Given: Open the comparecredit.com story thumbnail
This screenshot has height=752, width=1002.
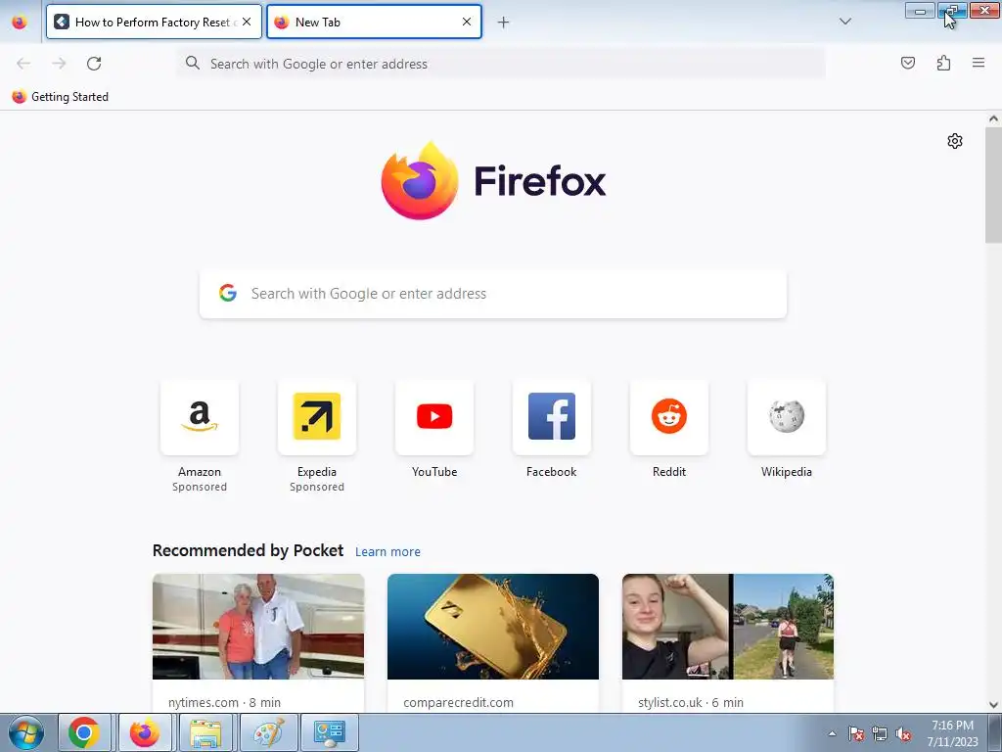Looking at the screenshot, I should [493, 627].
